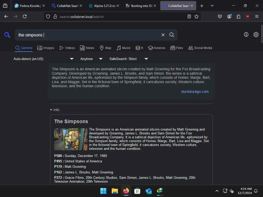
Task: Select the General search category
Action: [24, 48]
